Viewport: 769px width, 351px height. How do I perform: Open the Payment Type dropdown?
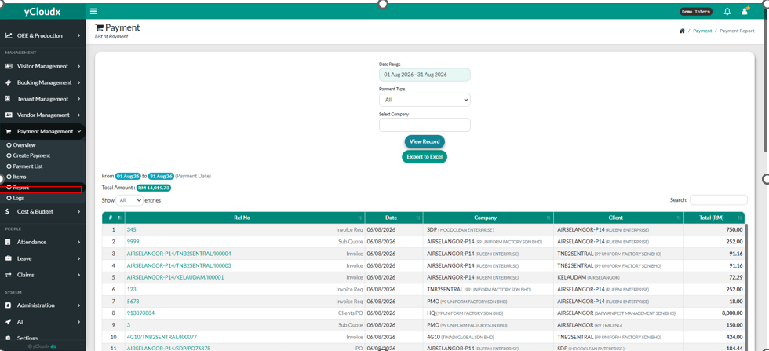(425, 100)
